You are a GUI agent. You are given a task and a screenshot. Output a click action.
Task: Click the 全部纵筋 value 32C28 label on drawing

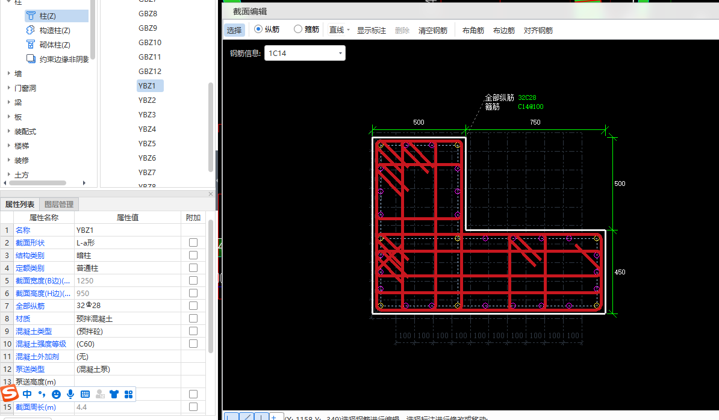pyautogui.click(x=527, y=97)
